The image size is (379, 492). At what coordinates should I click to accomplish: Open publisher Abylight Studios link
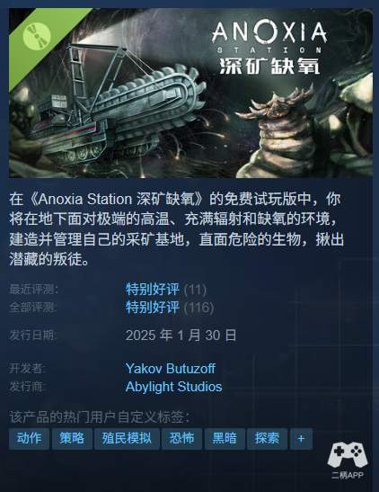tap(173, 387)
